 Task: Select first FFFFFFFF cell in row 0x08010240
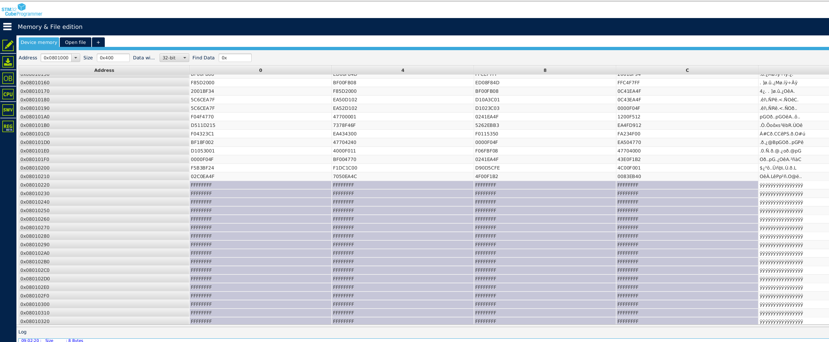(260, 202)
